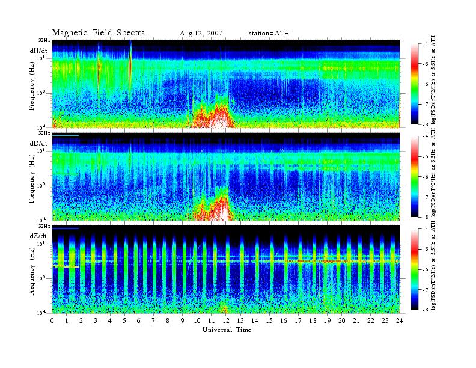The height and width of the screenshot is (368, 476).
Task: Click the "Universal Time" axis title
Action: click(x=227, y=330)
